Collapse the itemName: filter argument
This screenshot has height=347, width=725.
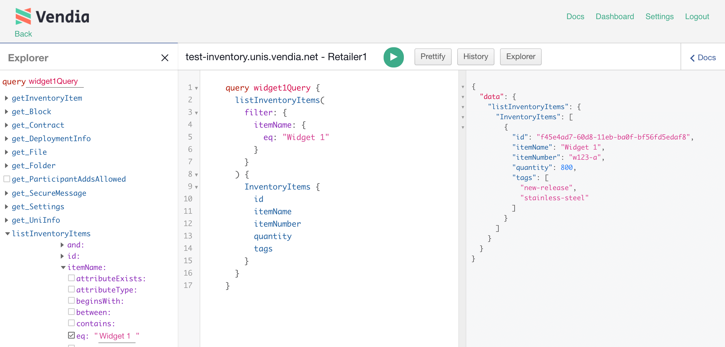click(63, 267)
